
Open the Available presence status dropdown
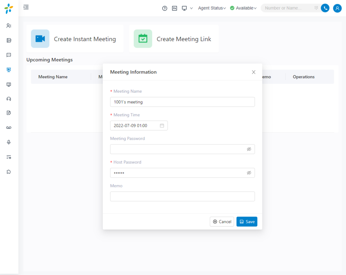tap(243, 8)
